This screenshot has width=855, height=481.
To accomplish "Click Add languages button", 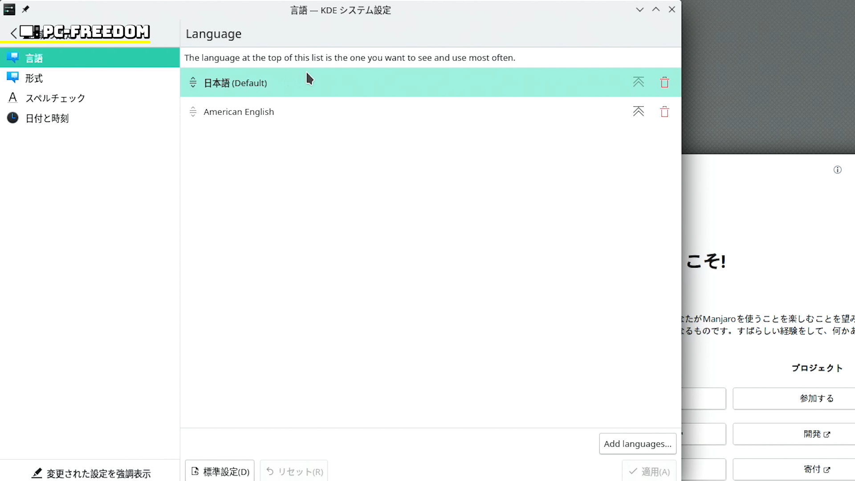I will [637, 444].
